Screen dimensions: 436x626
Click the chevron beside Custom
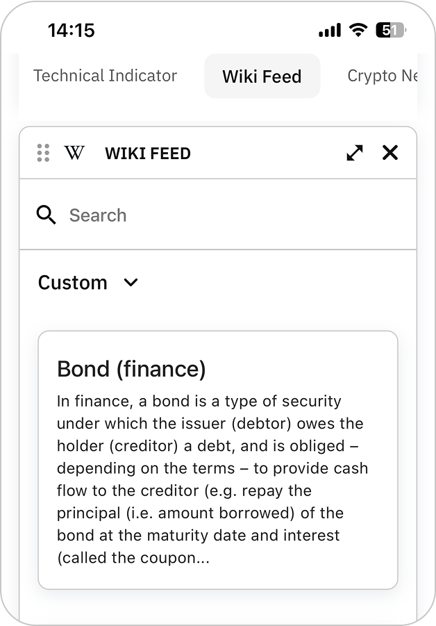coord(131,283)
